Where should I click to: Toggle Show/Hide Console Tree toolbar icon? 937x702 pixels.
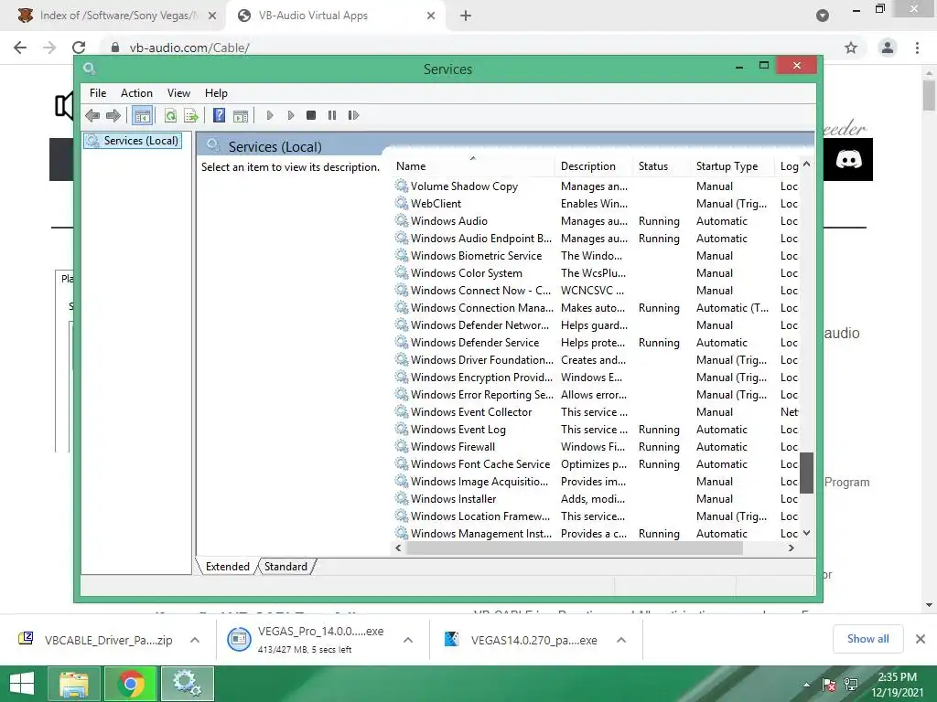(142, 115)
